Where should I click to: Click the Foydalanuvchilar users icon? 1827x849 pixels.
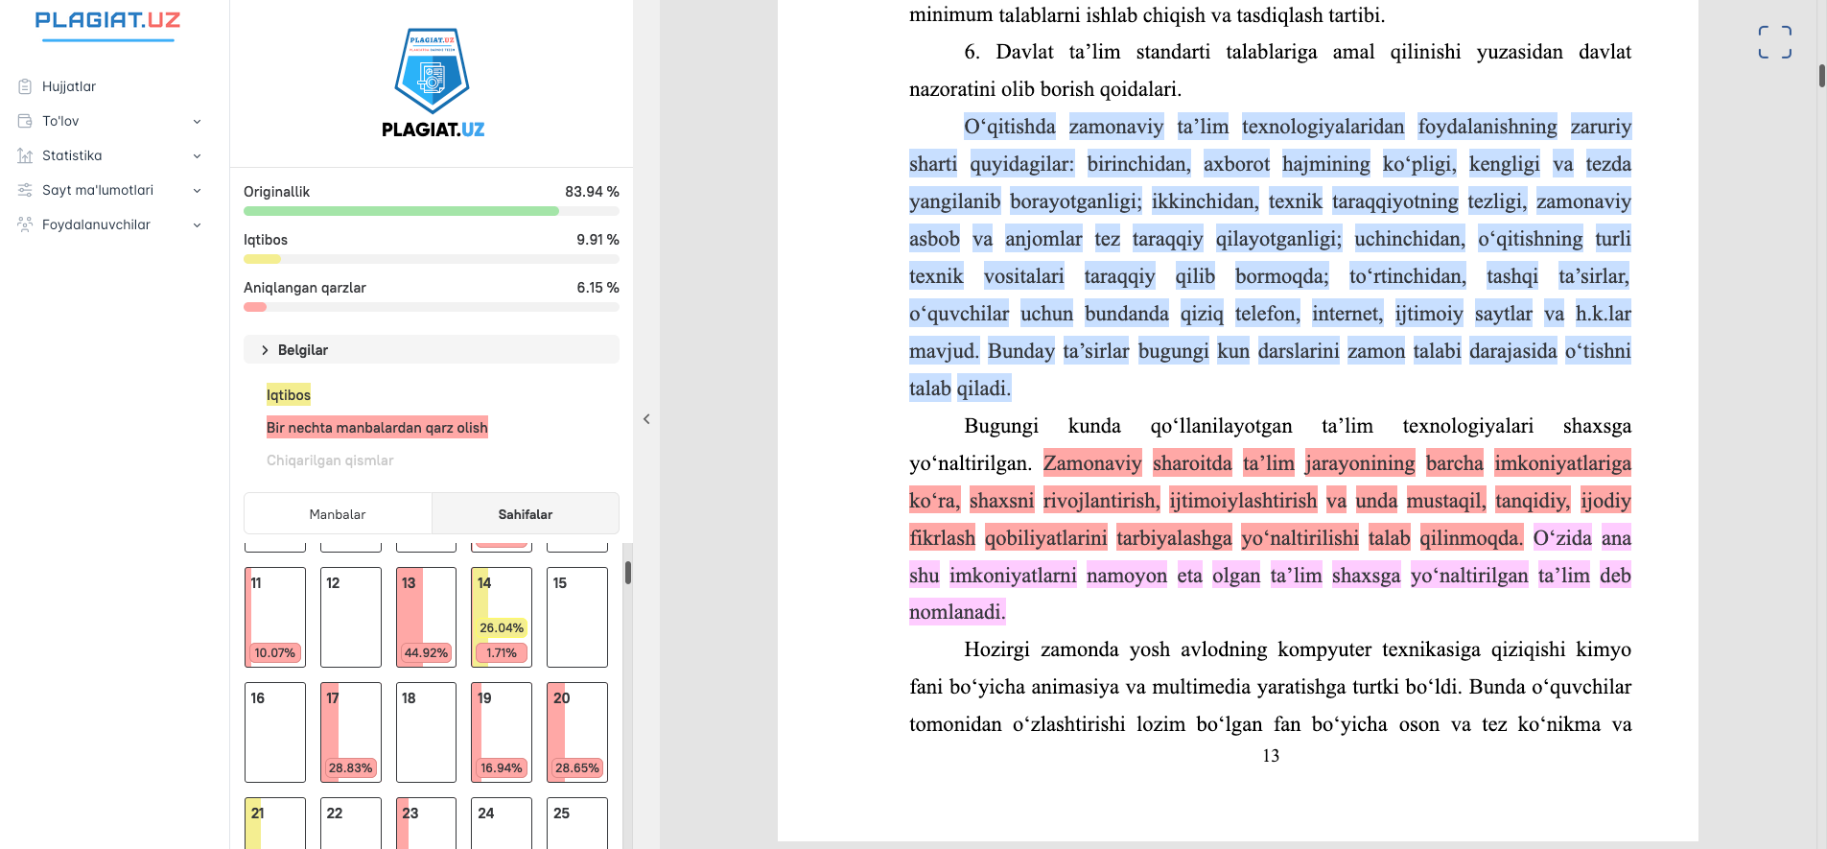[x=25, y=224]
